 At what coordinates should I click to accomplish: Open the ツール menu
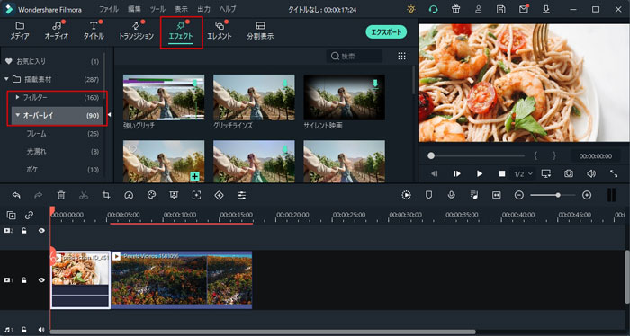(157, 9)
